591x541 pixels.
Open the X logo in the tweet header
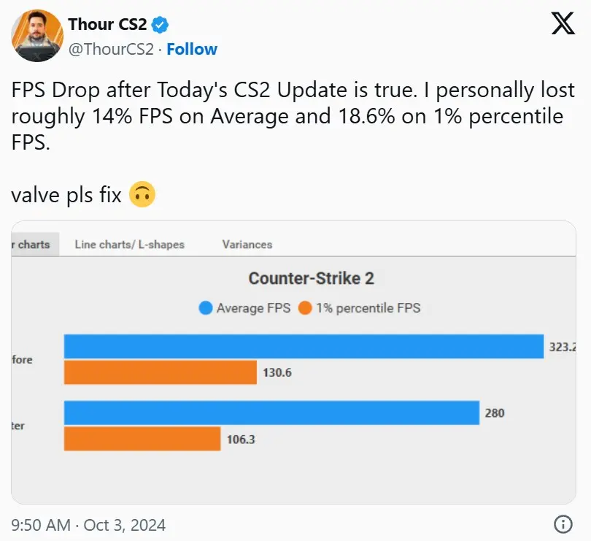(x=563, y=23)
